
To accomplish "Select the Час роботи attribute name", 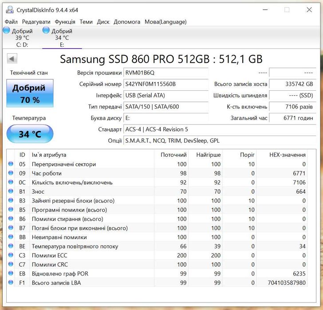I will (47, 173).
